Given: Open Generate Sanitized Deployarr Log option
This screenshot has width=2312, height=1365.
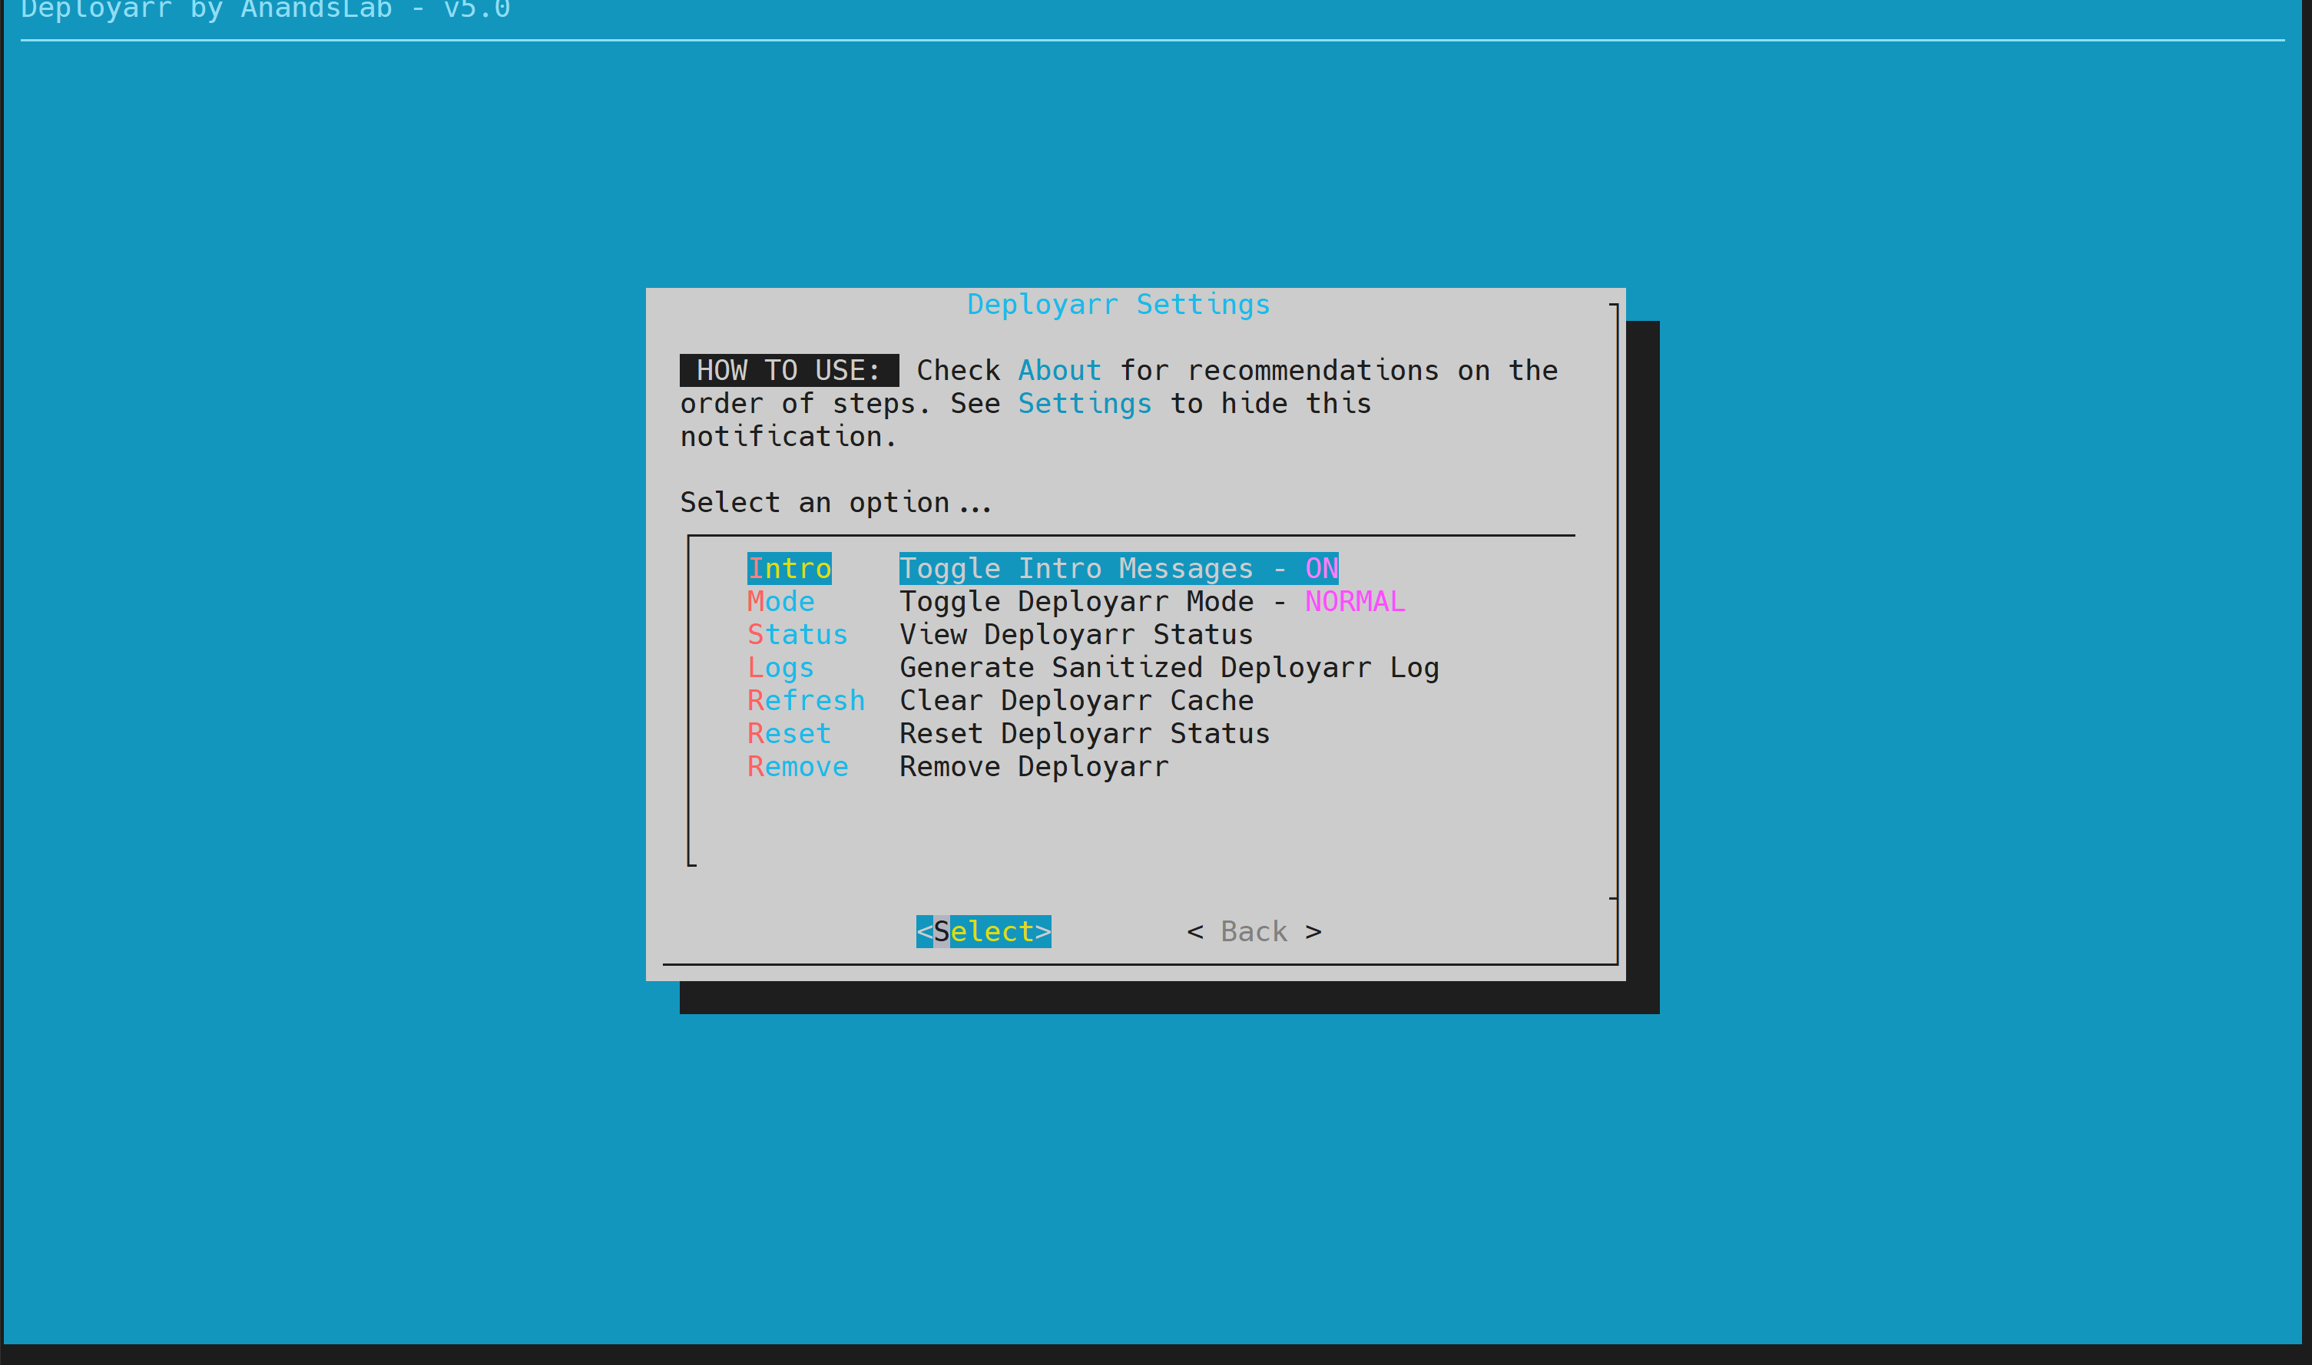Looking at the screenshot, I should 1168,668.
